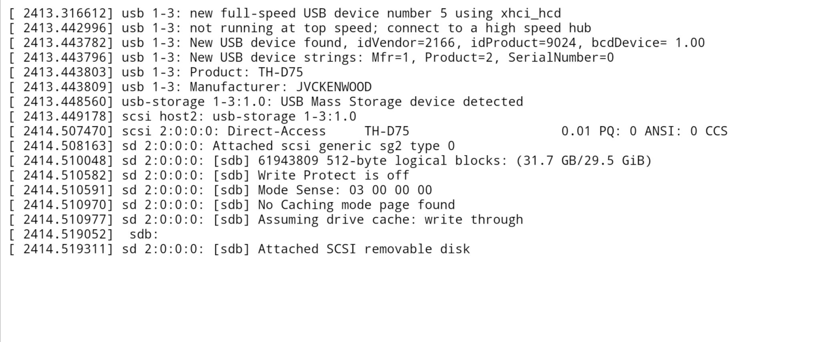Image resolution: width=820 pixels, height=342 pixels.
Task: Click the block count '61943809'
Action: coord(288,161)
